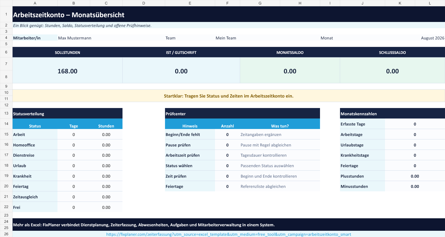Open the fixplaner.com zeiterfassung hyperlink
This screenshot has width=445, height=237.
coord(228,234)
